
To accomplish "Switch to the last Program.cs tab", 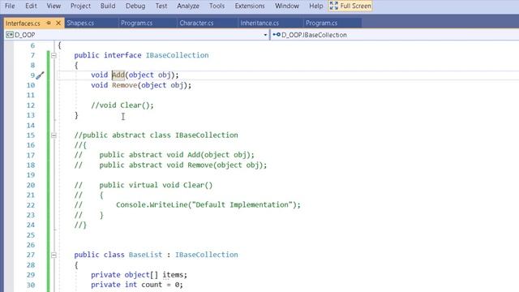I will (x=321, y=23).
